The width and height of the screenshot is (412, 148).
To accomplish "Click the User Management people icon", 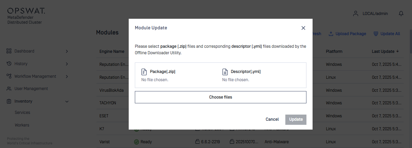I will click(9, 89).
